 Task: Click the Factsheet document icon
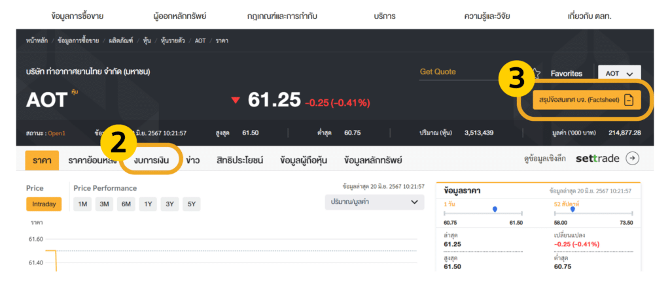(x=630, y=101)
